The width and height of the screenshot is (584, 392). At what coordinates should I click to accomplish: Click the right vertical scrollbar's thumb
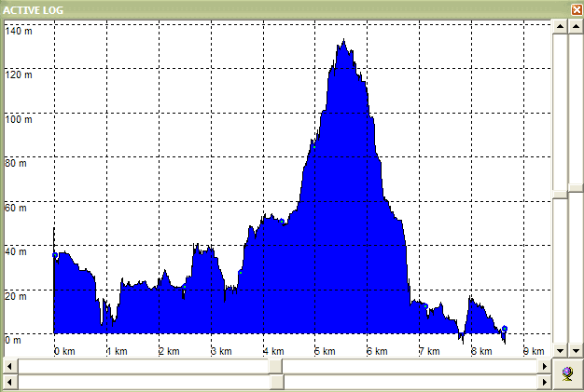576,187
